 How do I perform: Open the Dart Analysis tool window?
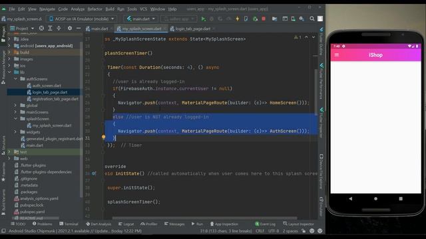(99, 224)
